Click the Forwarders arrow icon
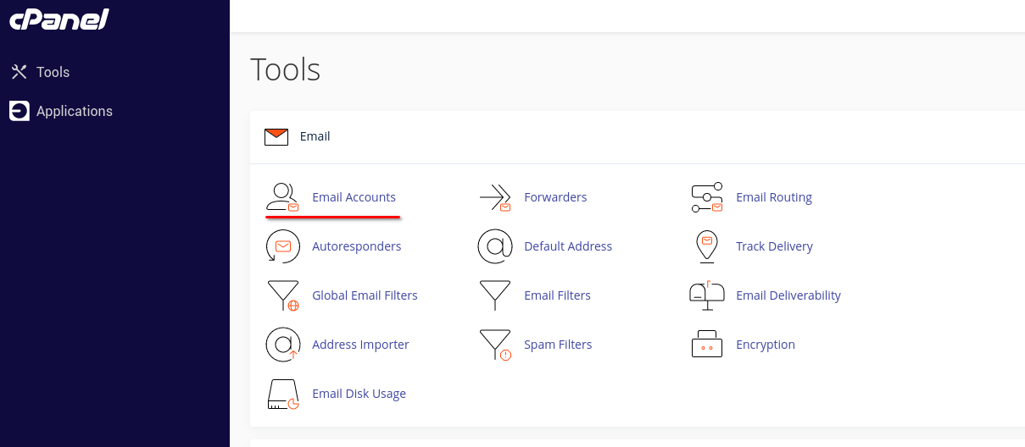Screen dimensions: 1025x447 tap(494, 197)
